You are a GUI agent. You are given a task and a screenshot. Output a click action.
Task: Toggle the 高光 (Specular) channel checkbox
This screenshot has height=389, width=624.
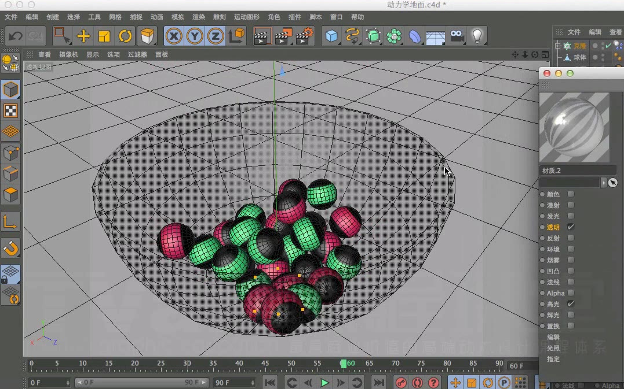pyautogui.click(x=571, y=304)
